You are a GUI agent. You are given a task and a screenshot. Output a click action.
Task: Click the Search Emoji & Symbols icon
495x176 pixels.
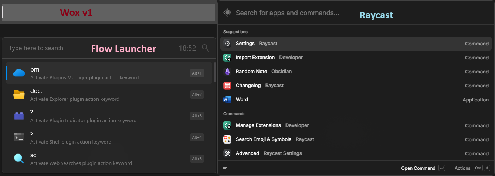[x=227, y=139]
